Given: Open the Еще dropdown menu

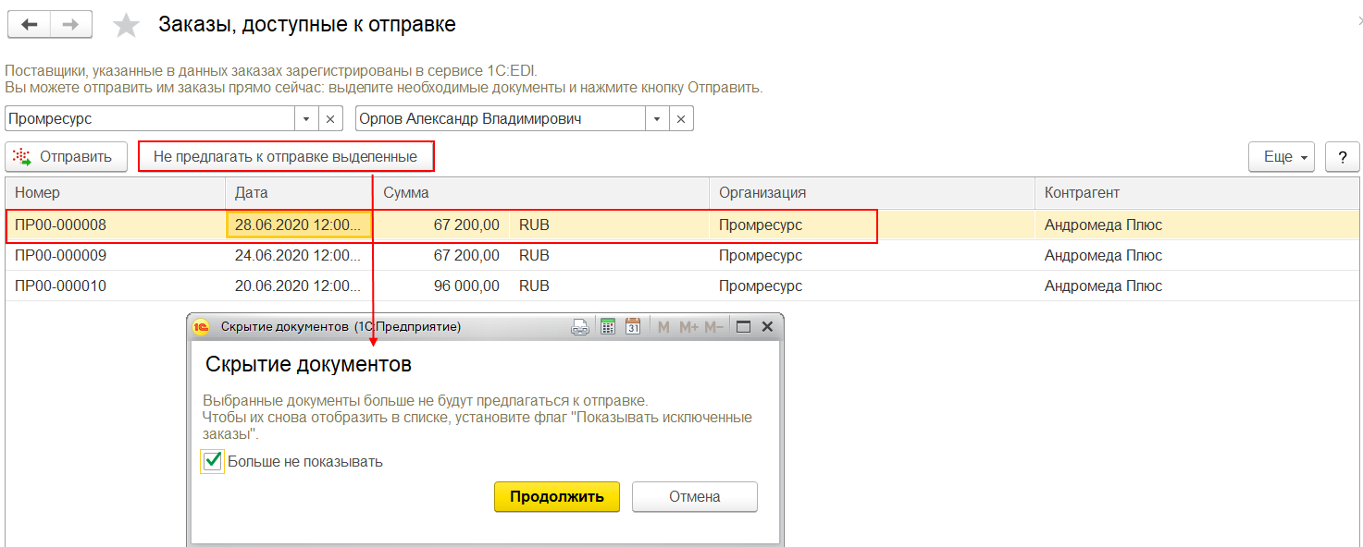Looking at the screenshot, I should pos(1282,157).
